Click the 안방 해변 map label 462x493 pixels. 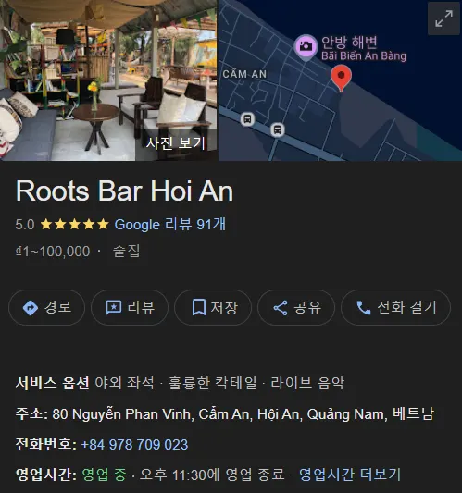click(x=349, y=43)
